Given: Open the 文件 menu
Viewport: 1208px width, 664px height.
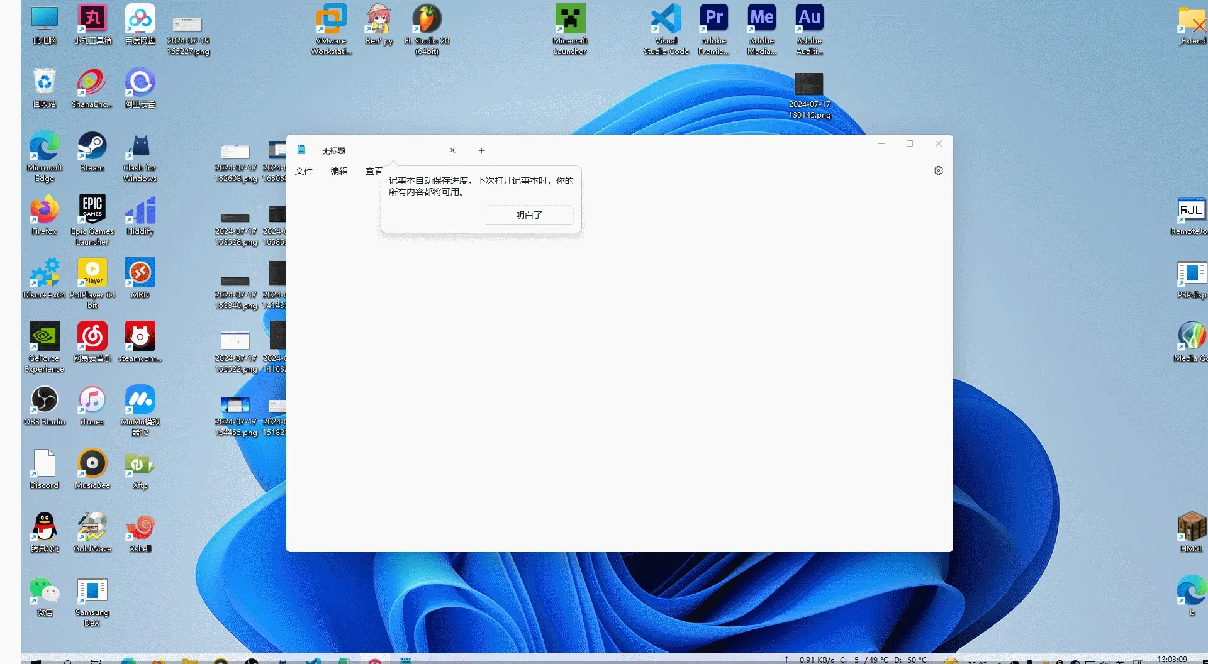Looking at the screenshot, I should coord(304,171).
